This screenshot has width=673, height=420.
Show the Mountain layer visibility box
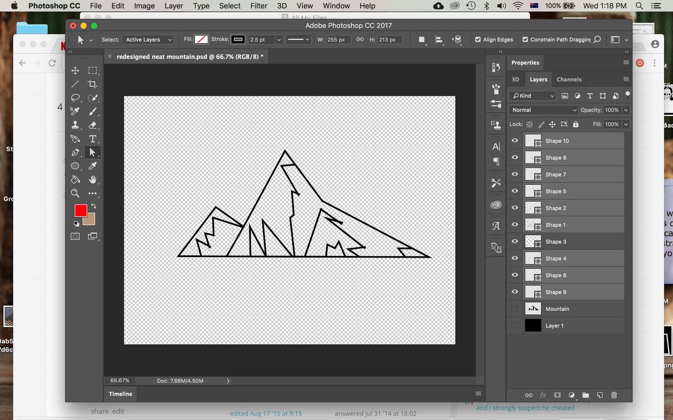pyautogui.click(x=515, y=309)
